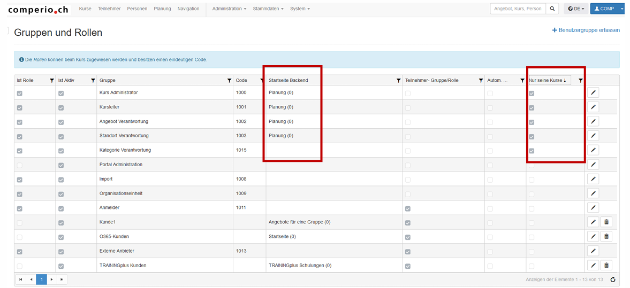
Task: Edit the Externe Anbieter role
Action: click(593, 251)
